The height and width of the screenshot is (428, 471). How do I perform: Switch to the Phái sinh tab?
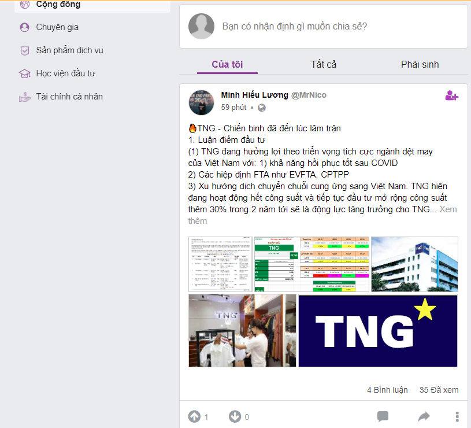pos(420,64)
